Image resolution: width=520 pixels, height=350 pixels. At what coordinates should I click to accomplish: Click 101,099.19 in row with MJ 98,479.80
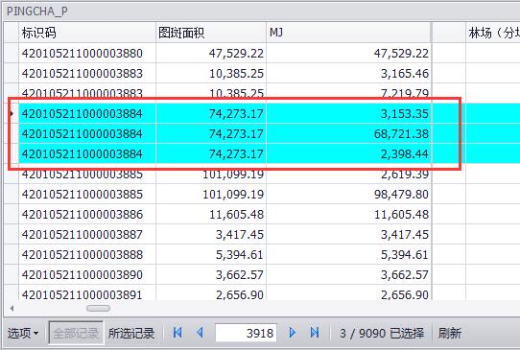pos(211,195)
